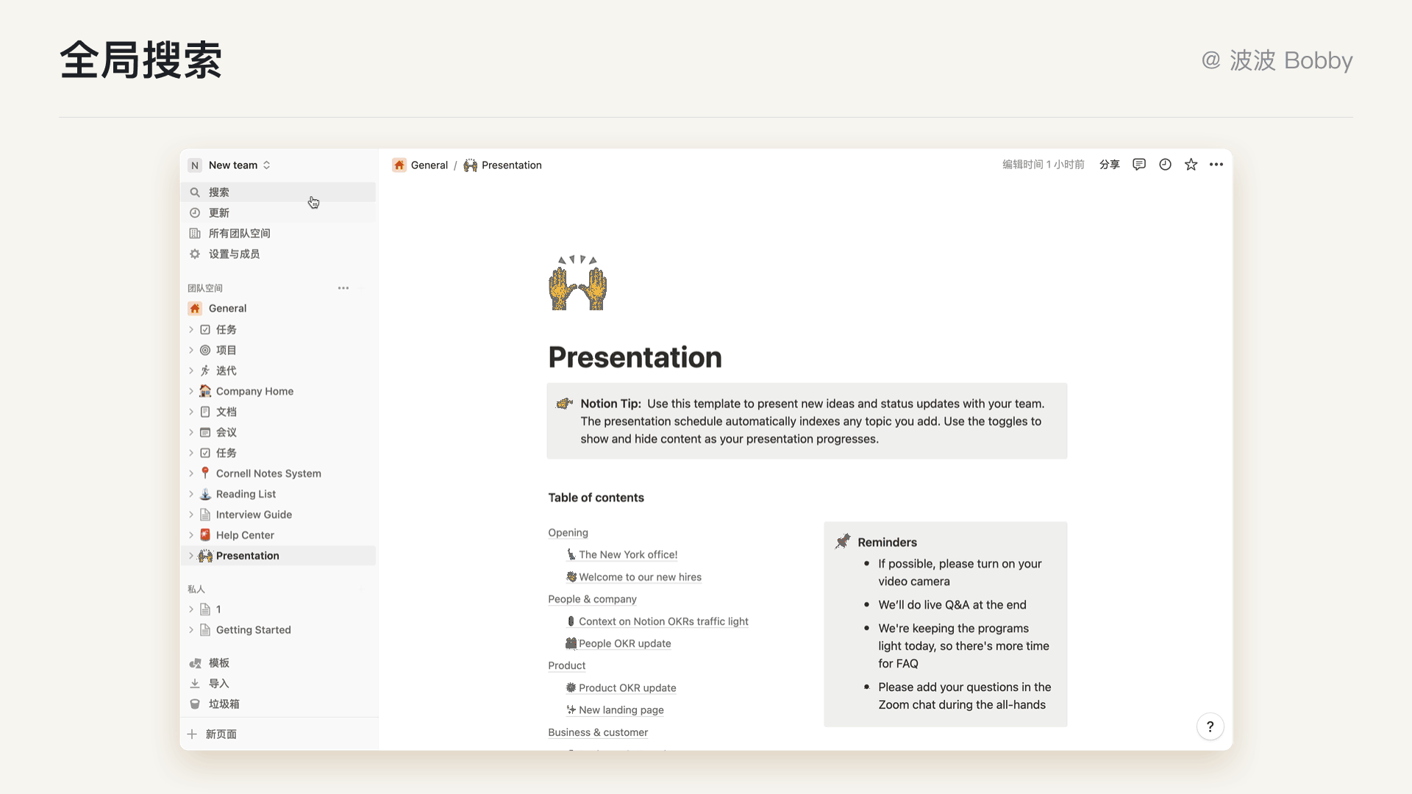Screen dimensions: 1412x794
Task: Open the comments speech bubble icon
Action: click(x=1138, y=165)
